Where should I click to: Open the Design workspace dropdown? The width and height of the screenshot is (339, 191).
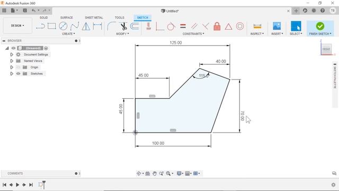[17, 25]
